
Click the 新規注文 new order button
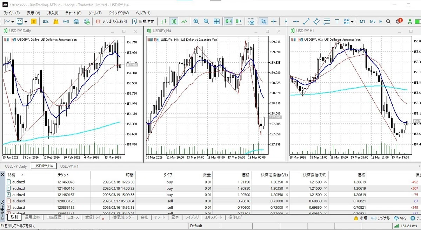coord(143,21)
